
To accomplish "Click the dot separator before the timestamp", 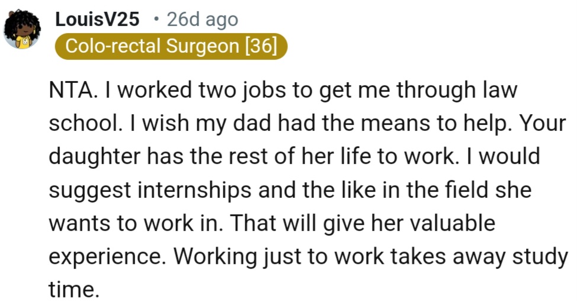I will pos(156,20).
